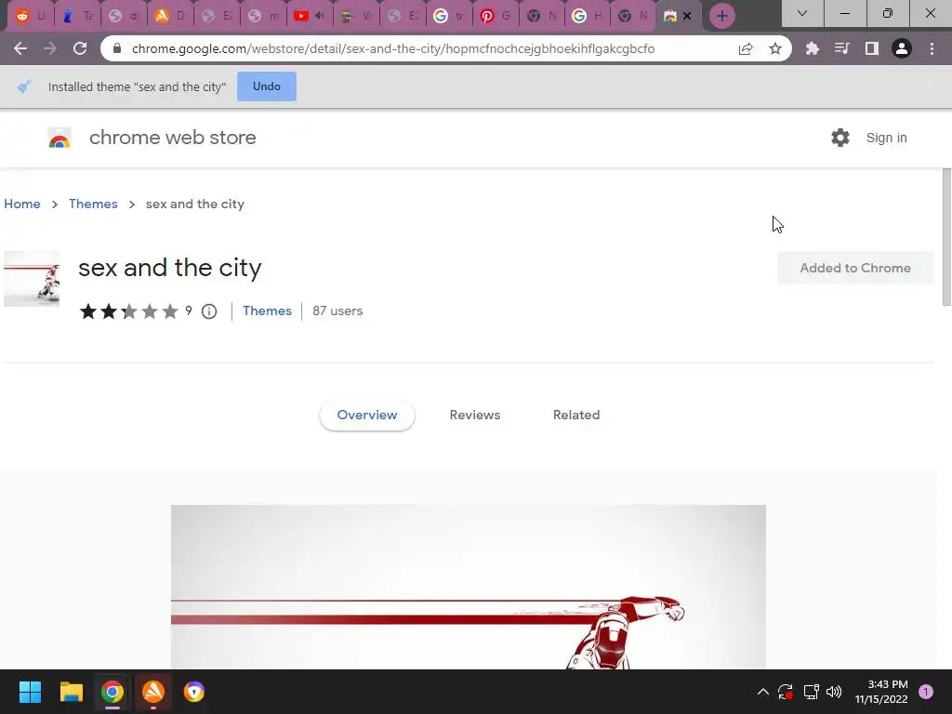
Task: Open the Share this page icon
Action: point(746,48)
